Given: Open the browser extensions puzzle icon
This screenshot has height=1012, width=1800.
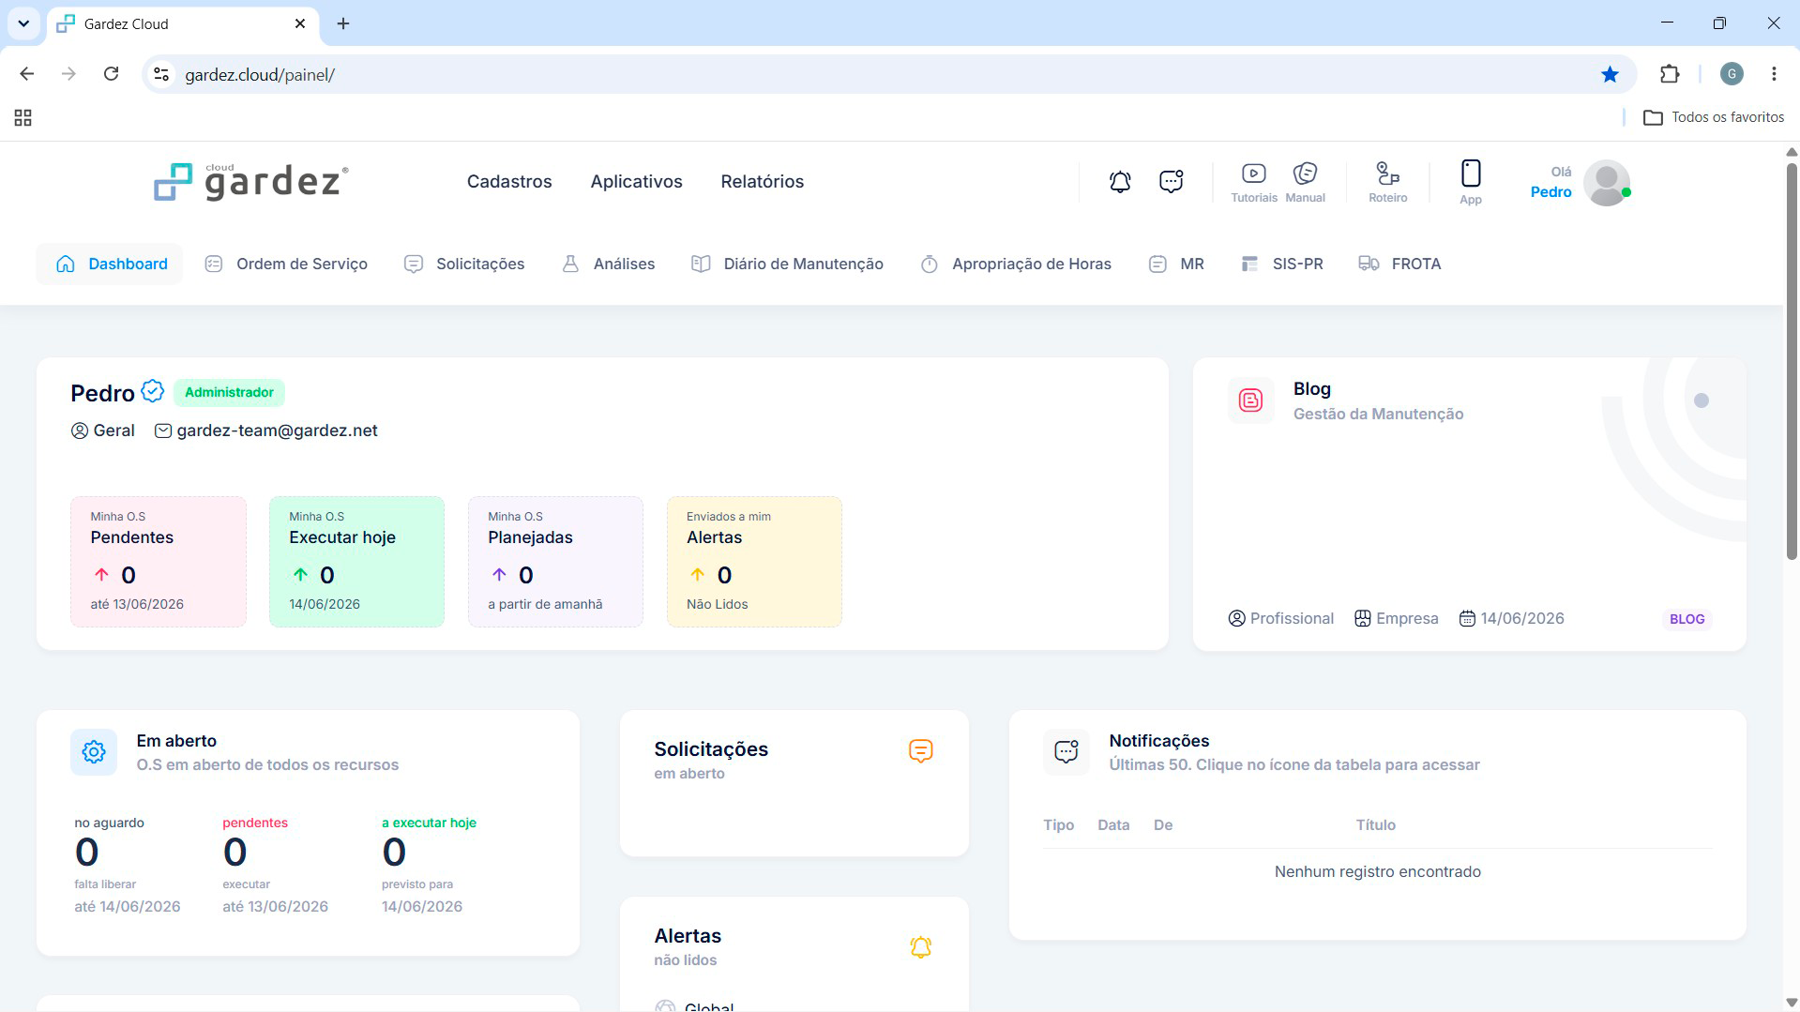Looking at the screenshot, I should tap(1670, 74).
